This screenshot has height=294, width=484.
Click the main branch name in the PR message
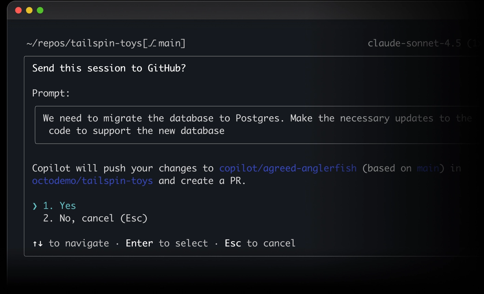429,168
